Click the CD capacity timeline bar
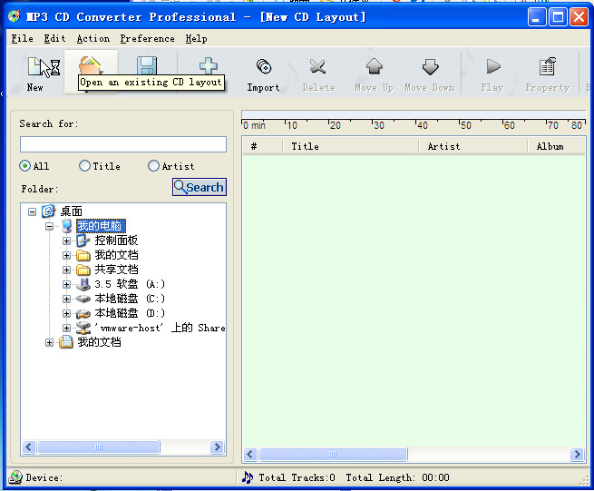The height and width of the screenshot is (491, 594). click(x=414, y=114)
